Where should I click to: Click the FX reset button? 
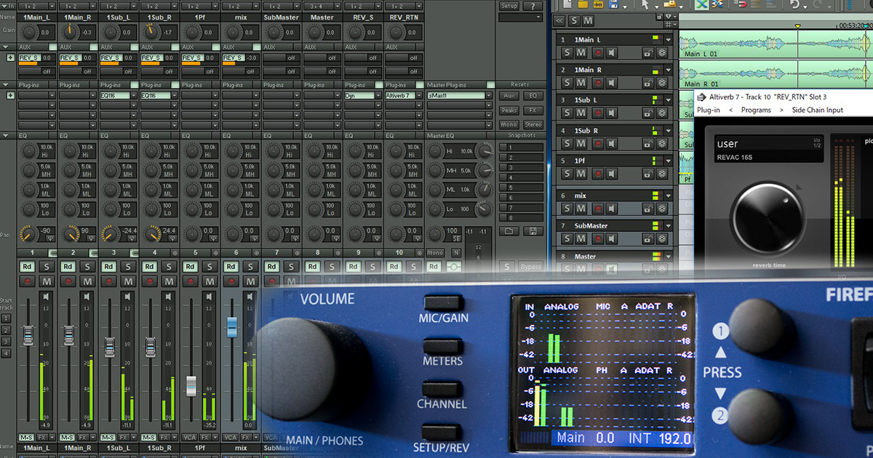(533, 111)
